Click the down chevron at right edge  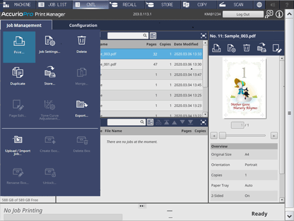[289, 216]
